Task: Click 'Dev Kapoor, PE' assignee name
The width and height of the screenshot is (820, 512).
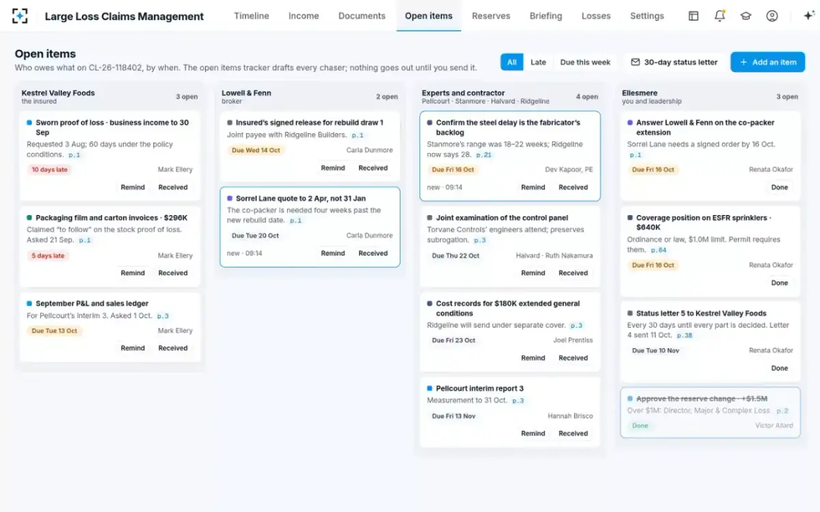Action: tap(569, 169)
